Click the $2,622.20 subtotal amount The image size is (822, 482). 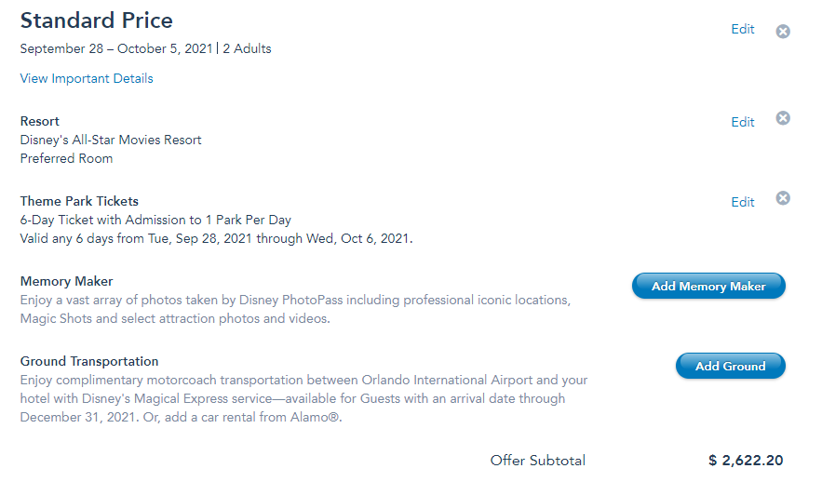click(x=745, y=461)
